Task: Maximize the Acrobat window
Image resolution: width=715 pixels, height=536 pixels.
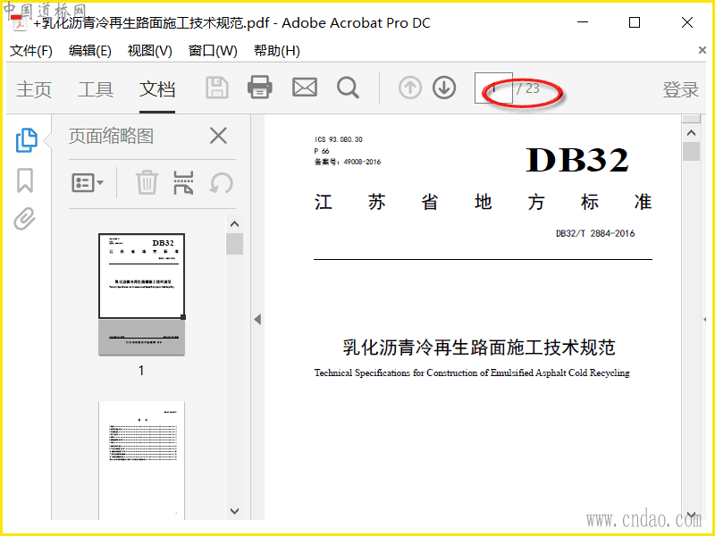Action: coord(635,22)
